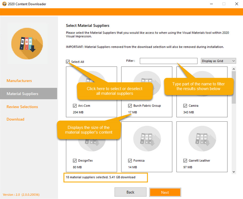Click the '80 MB' size under DesignTex
Image resolution: width=243 pixels, height=199 pixels.
(x=77, y=167)
